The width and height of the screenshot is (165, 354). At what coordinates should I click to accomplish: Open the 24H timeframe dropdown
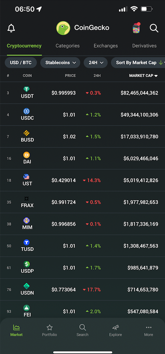(x=96, y=62)
